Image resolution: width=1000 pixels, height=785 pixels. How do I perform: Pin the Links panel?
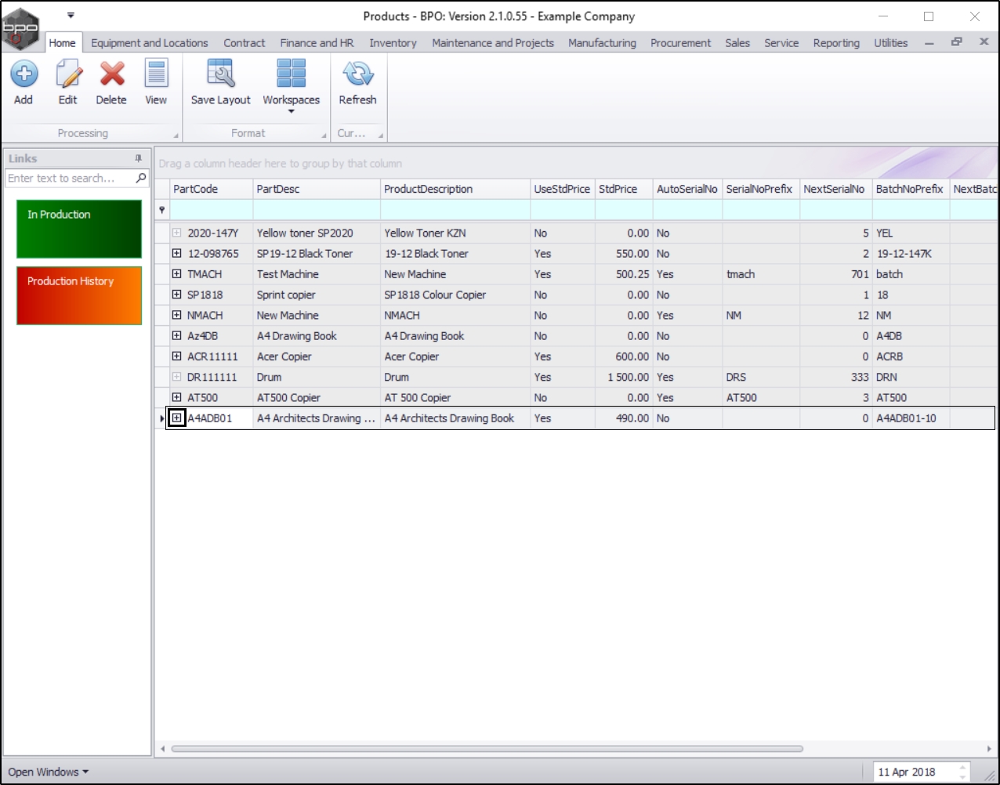[139, 158]
